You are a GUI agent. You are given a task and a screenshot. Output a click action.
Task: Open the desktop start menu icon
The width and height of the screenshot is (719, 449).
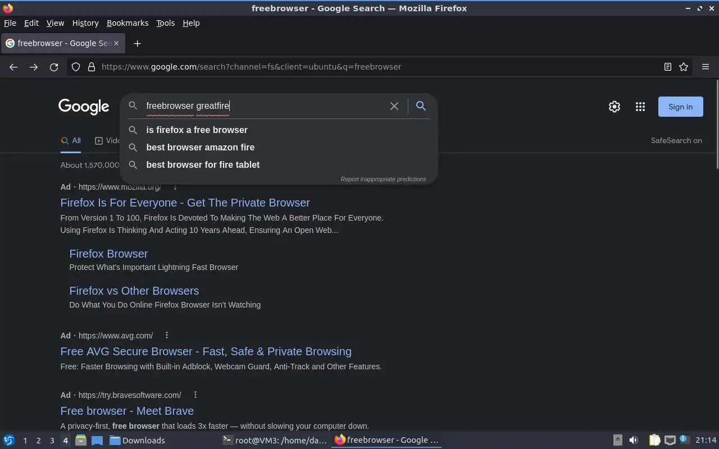8,440
